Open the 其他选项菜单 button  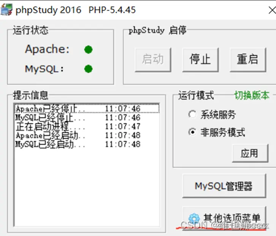224,219
